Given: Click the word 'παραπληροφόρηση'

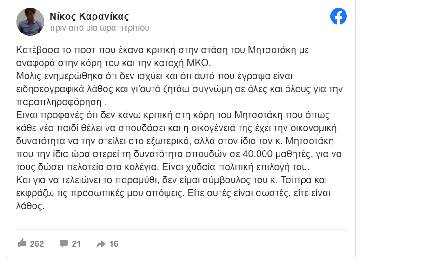Looking at the screenshot, I should [59, 102].
